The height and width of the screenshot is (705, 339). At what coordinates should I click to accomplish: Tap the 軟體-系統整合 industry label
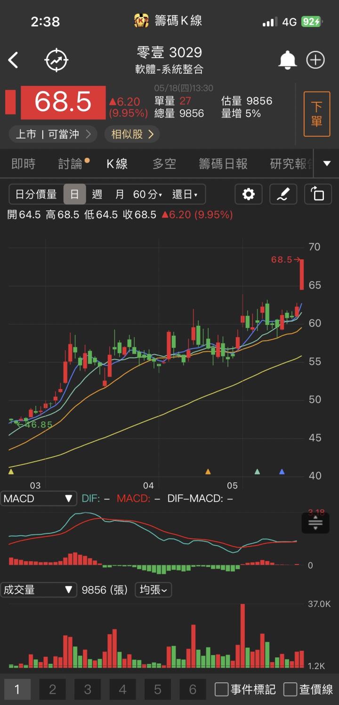tap(169, 69)
